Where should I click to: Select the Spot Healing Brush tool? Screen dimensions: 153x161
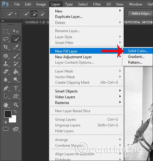tap(6, 56)
